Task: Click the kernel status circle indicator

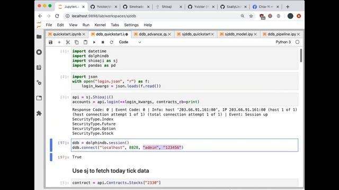Action: click(x=298, y=42)
